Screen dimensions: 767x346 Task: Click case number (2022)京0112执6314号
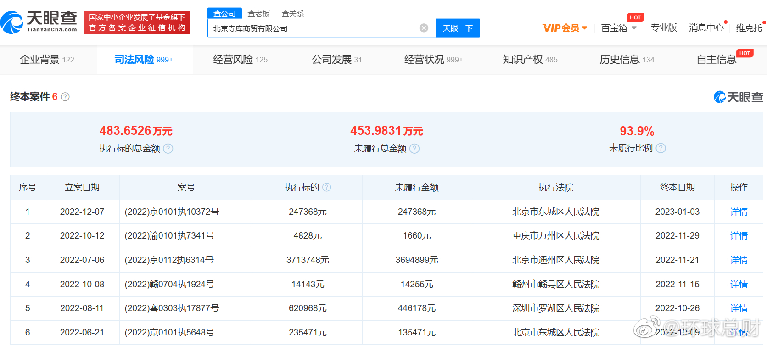coord(169,260)
